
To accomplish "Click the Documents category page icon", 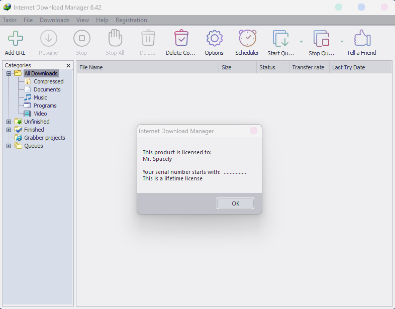I will 28,89.
